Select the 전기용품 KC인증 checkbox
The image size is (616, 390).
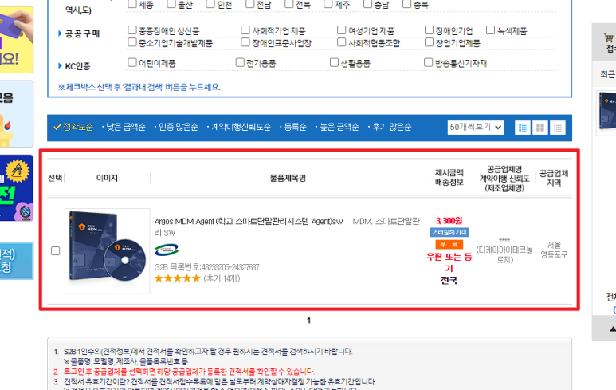point(240,62)
